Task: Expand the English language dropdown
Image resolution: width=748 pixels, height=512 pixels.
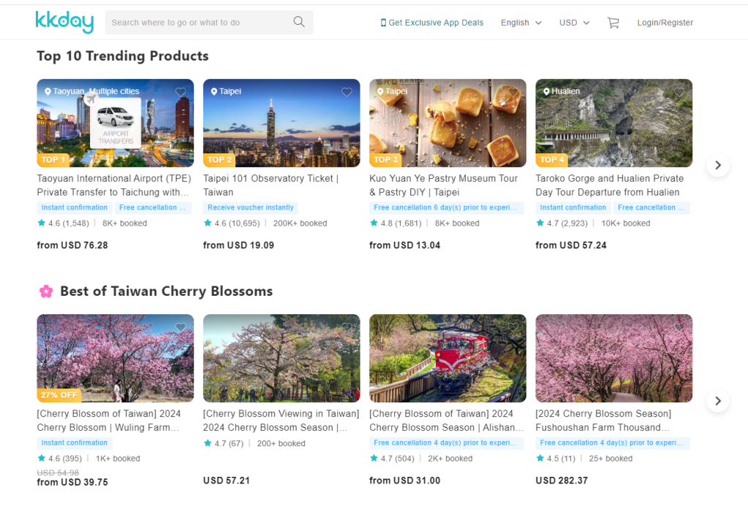Action: coord(521,23)
